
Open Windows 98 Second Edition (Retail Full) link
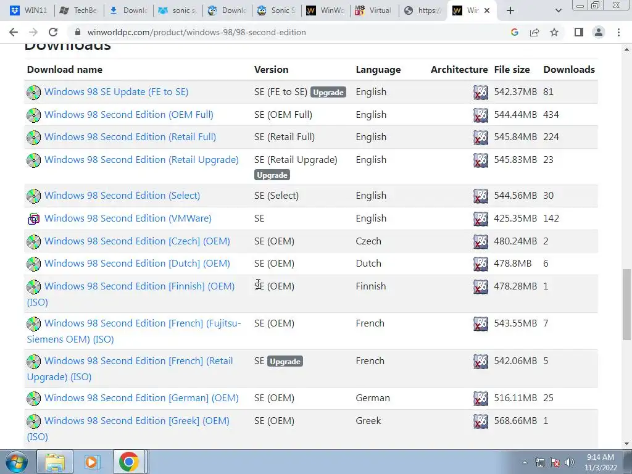(x=130, y=137)
